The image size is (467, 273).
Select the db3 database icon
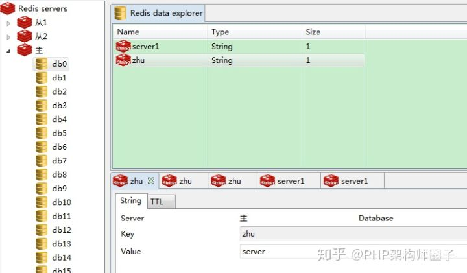click(x=42, y=106)
